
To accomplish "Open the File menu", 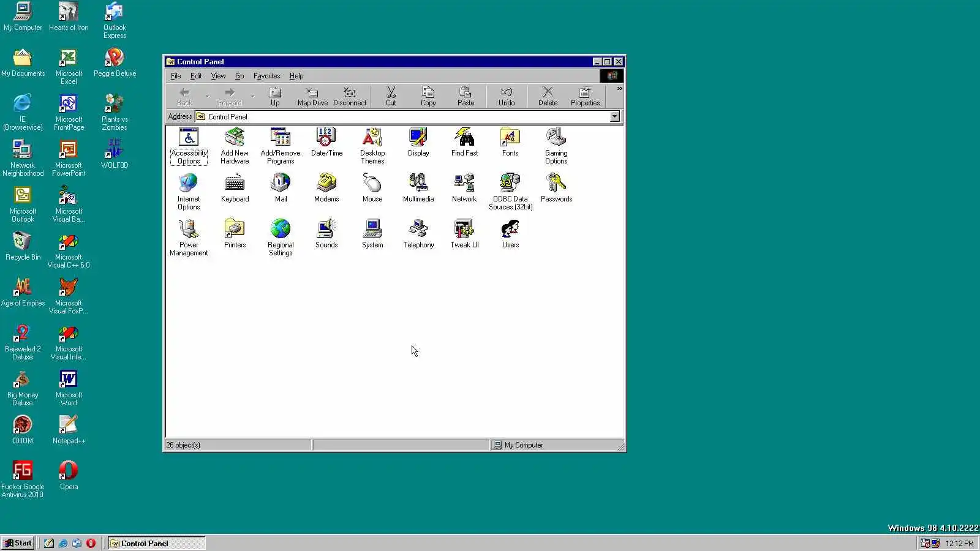I will (176, 76).
